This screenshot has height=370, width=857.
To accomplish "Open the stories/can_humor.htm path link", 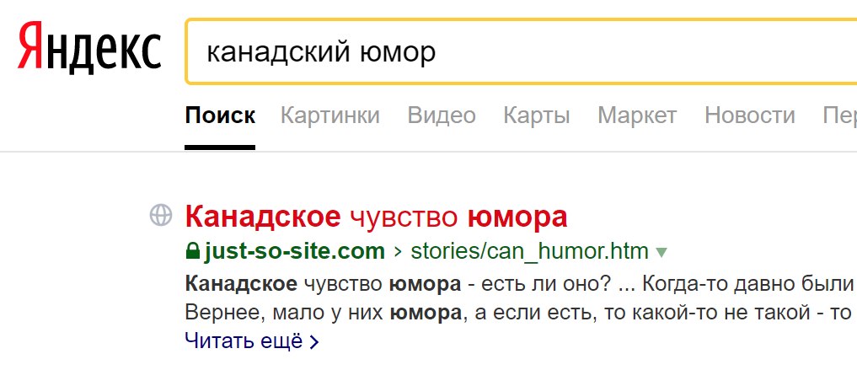I will 529,251.
